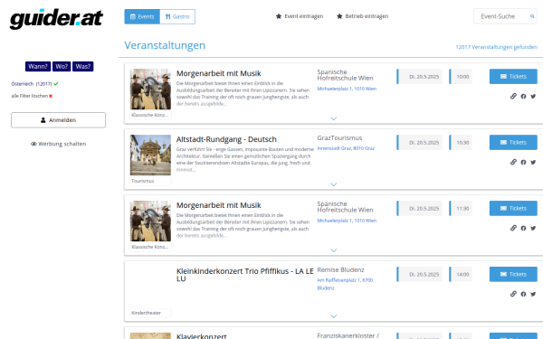Buy Tickets for Morgenarbeit mit Musik 10:00
543x339 pixels.
coord(513,77)
